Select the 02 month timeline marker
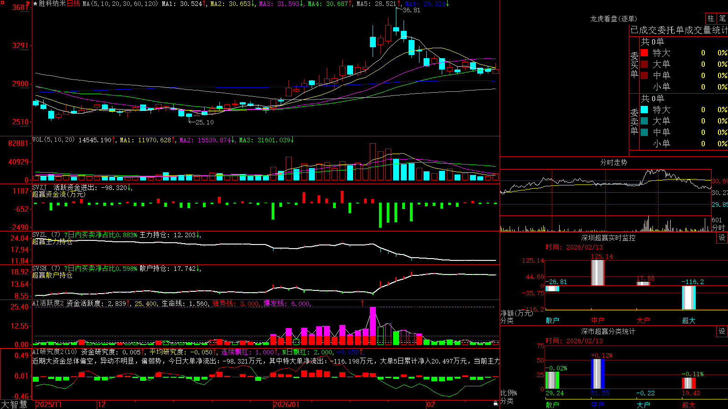728x409 pixels. click(431, 404)
